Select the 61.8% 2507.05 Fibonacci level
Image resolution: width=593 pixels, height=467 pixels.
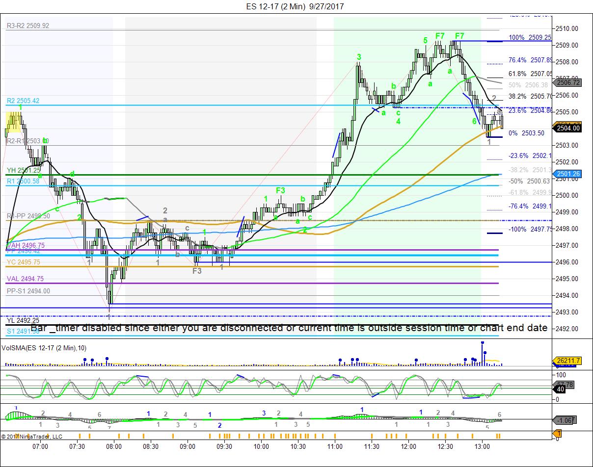coord(531,74)
